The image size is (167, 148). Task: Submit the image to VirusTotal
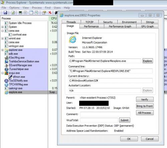pyautogui.click(x=125, y=120)
